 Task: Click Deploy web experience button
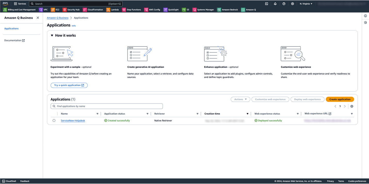(x=307, y=99)
